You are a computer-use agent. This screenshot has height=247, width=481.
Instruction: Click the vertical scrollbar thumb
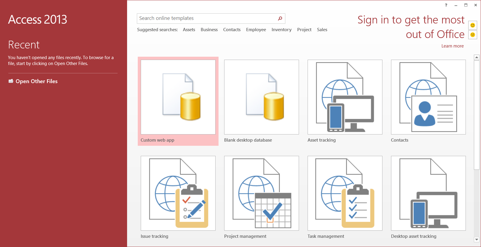pos(477,115)
